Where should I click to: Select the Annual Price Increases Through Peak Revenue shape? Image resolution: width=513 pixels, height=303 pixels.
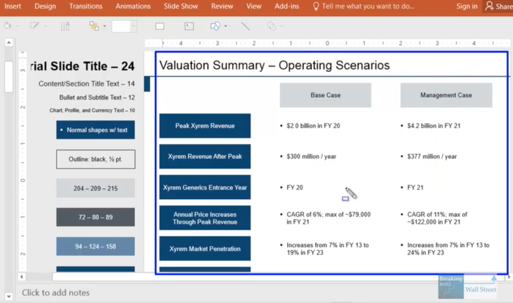tap(205, 218)
